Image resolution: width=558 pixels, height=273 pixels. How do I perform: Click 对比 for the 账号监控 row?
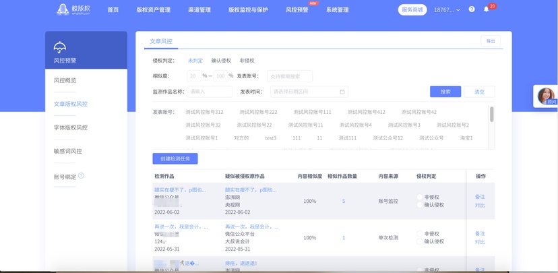pos(480,206)
